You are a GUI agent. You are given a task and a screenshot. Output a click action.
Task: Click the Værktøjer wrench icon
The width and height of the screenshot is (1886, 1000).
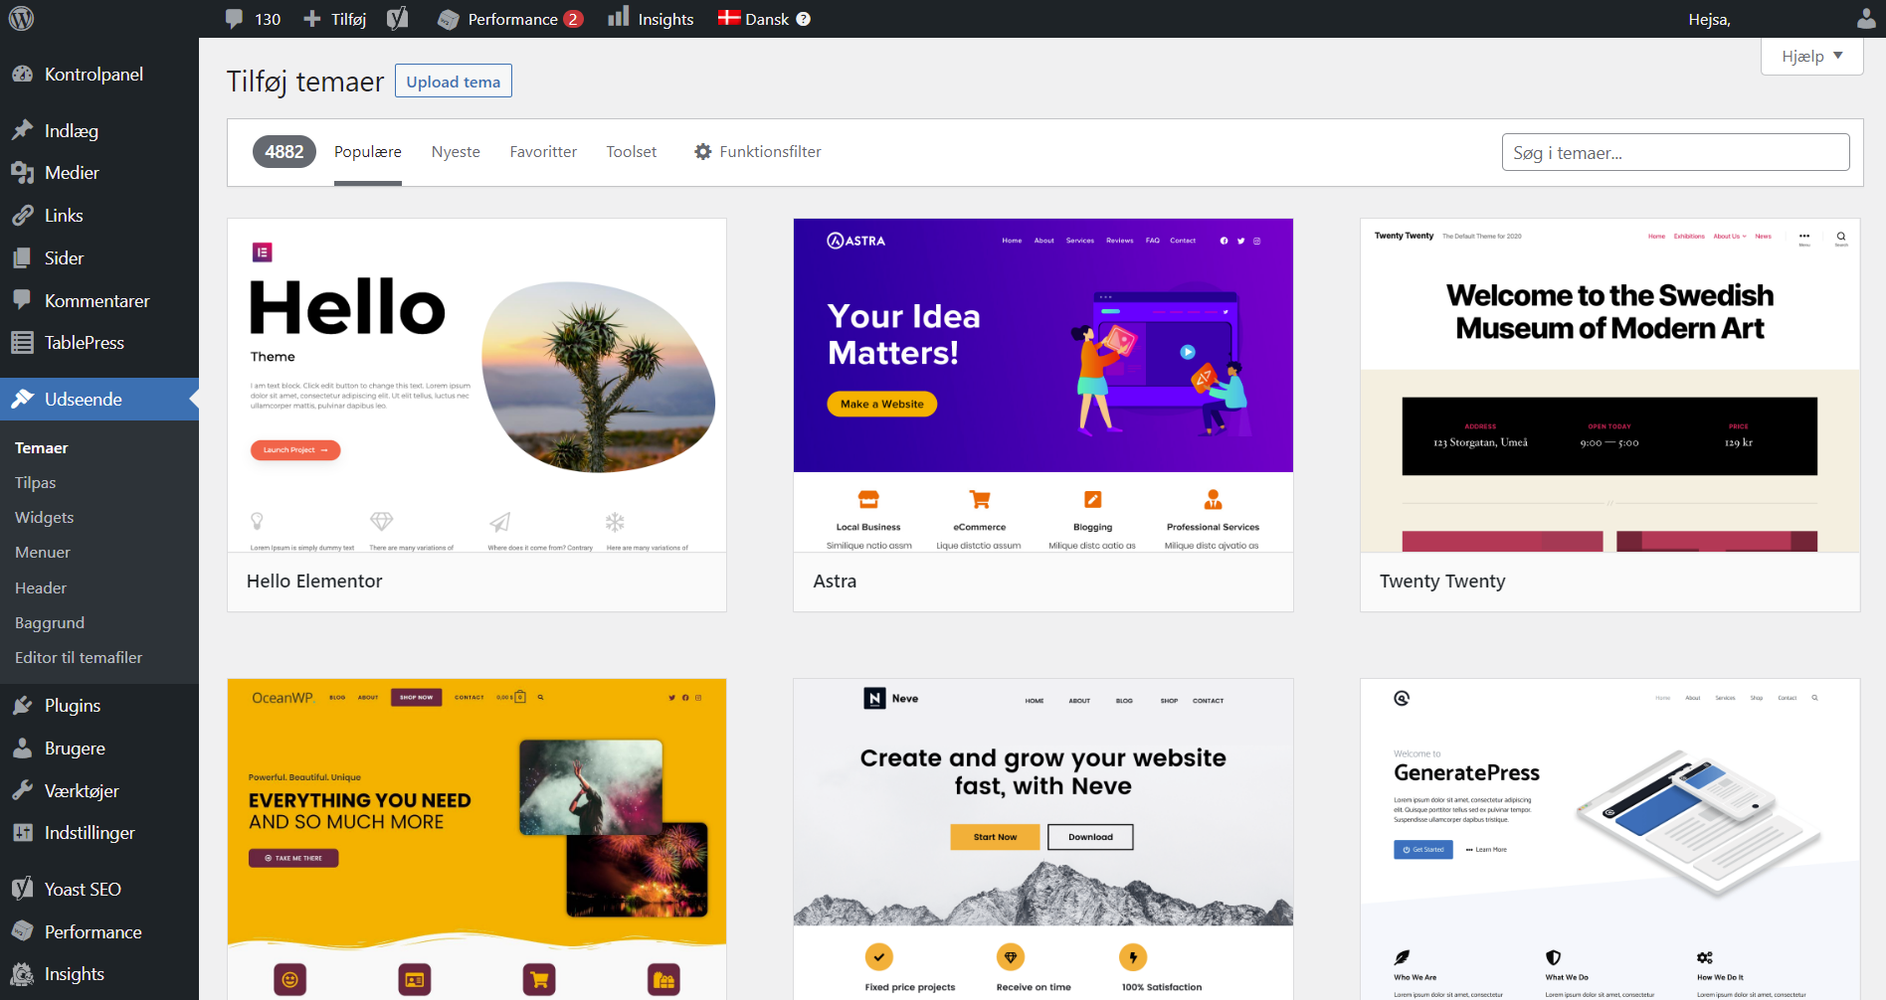tap(22, 791)
